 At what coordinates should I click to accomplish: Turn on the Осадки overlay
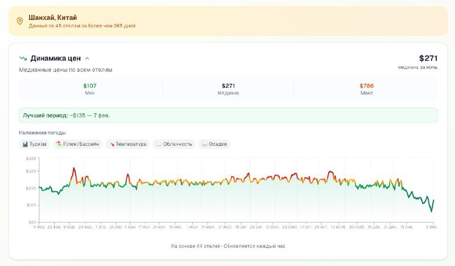tap(214, 144)
